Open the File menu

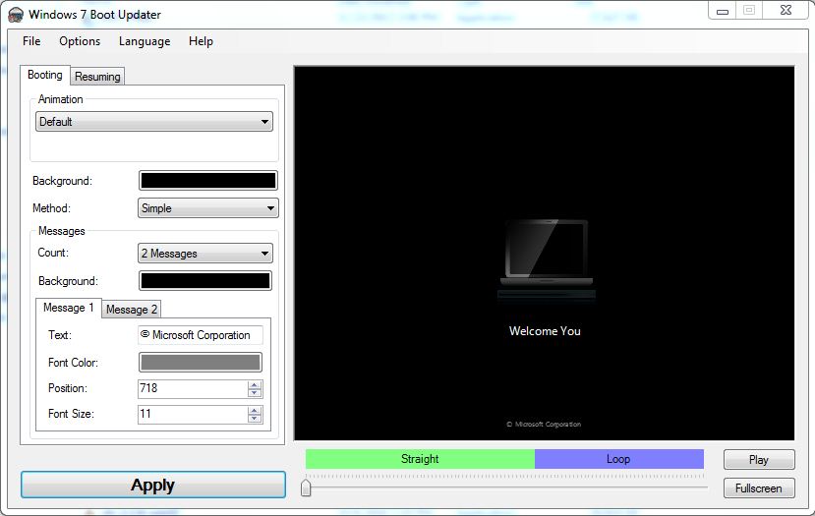point(31,41)
